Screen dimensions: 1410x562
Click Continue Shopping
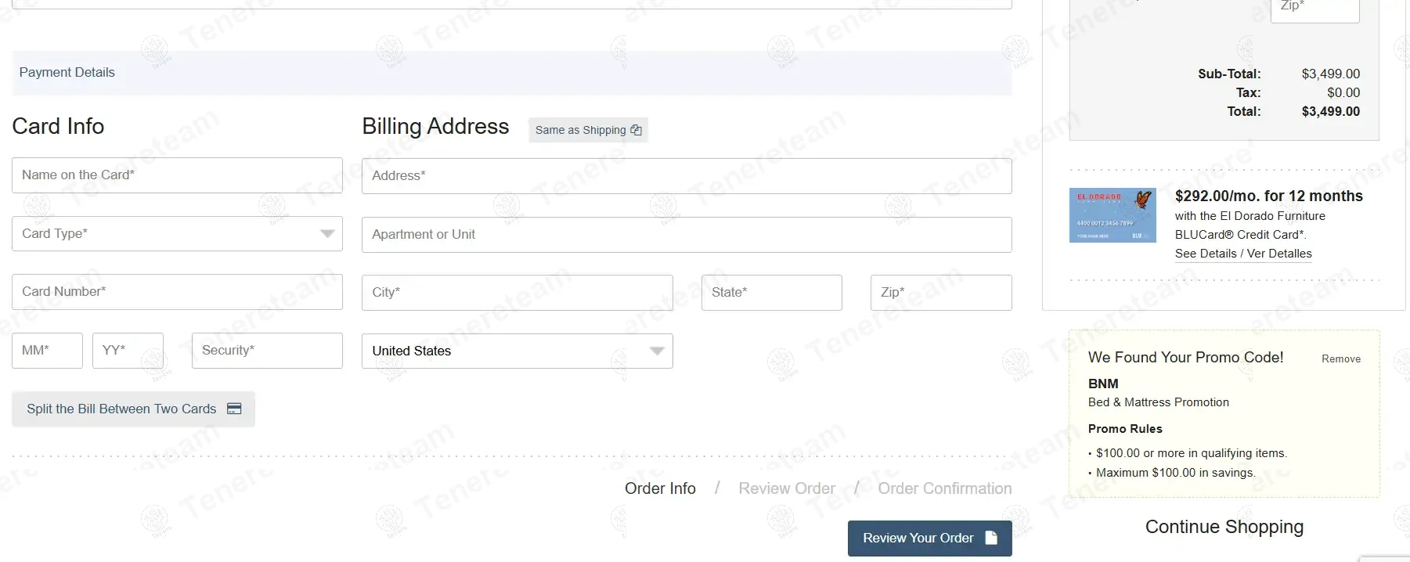(x=1224, y=527)
